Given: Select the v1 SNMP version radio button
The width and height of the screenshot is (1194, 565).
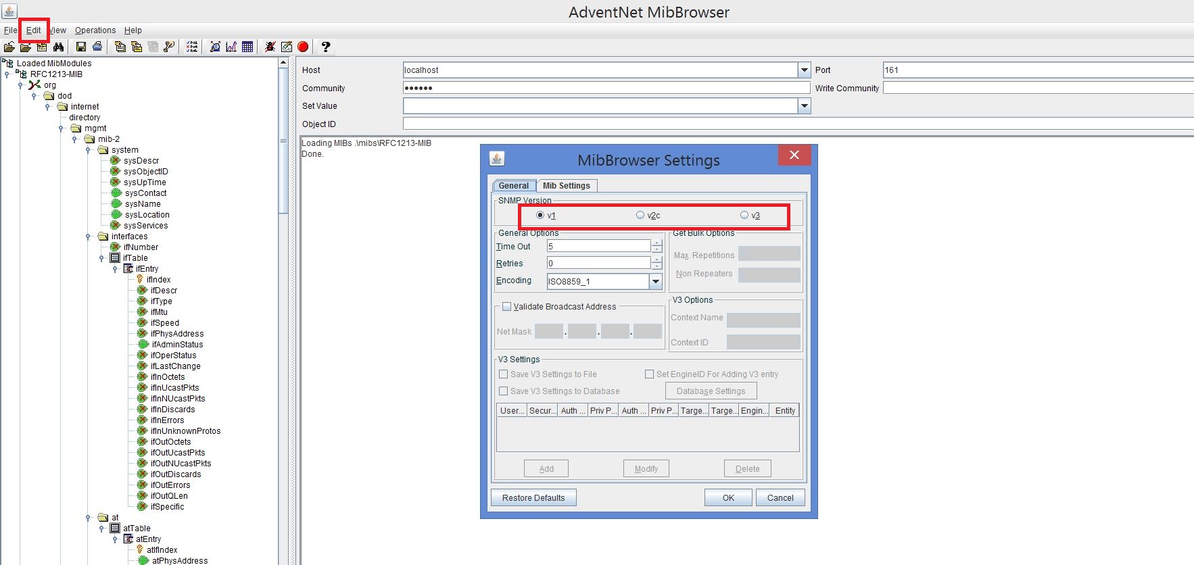Looking at the screenshot, I should point(540,216).
